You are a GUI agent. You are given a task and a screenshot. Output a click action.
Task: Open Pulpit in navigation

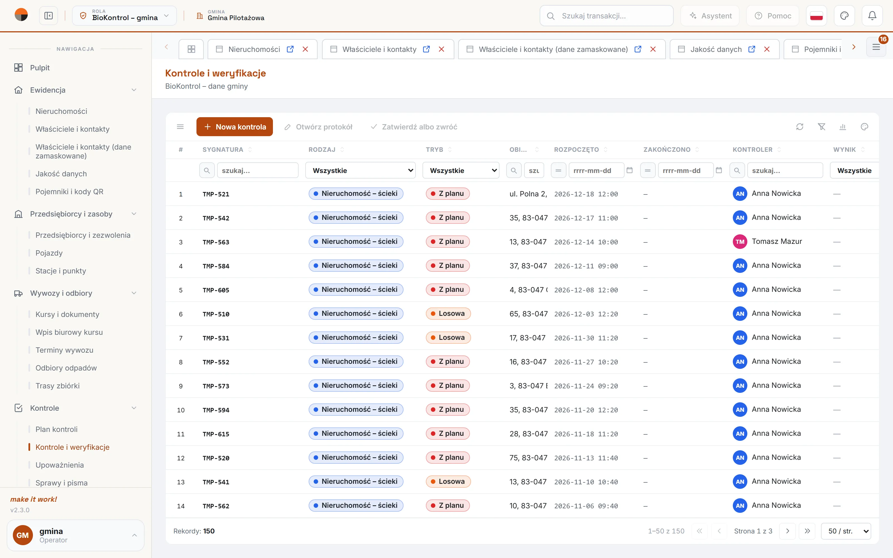point(39,68)
